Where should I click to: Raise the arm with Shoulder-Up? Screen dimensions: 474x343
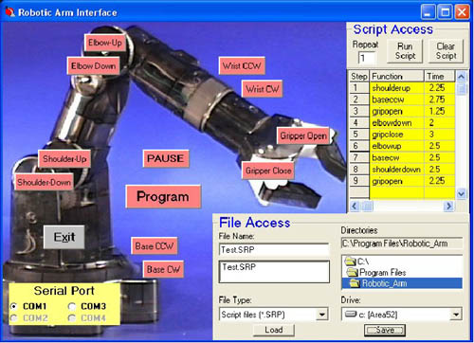(64, 158)
